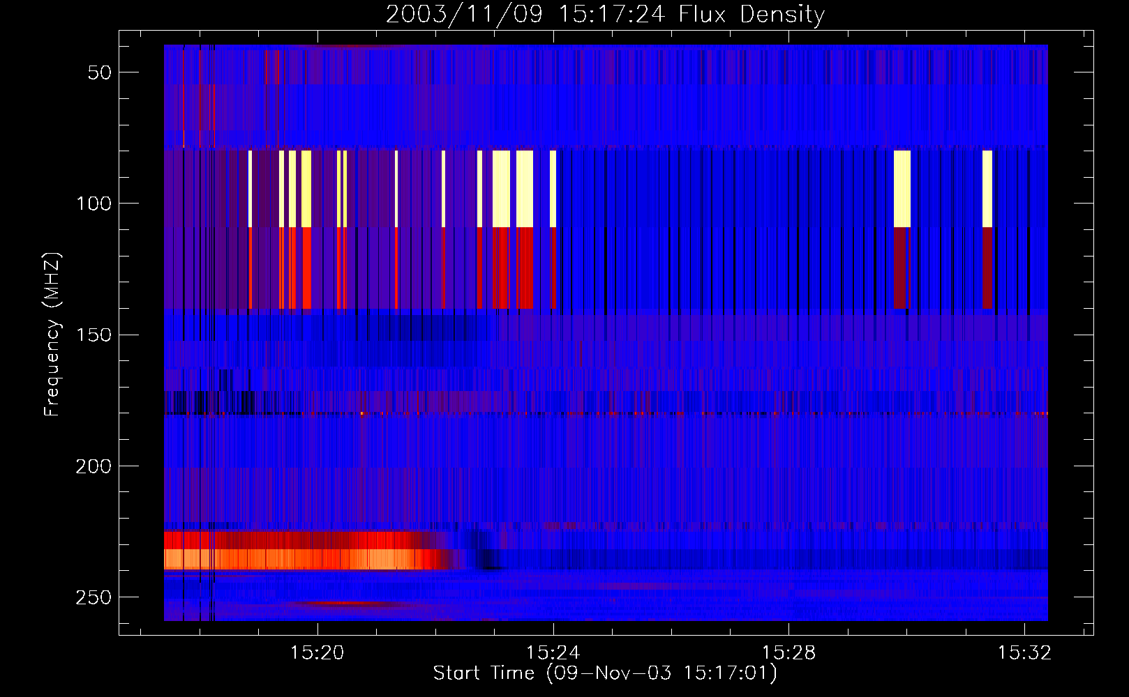The height and width of the screenshot is (697, 1129).
Task: Click the 150 frequency tick label
Action: tap(94, 335)
